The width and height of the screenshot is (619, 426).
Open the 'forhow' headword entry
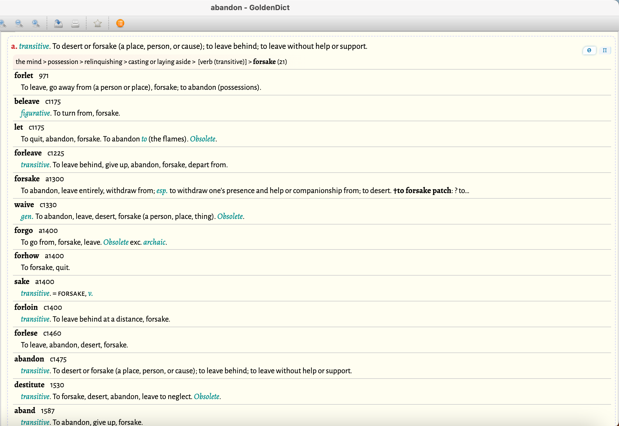27,256
